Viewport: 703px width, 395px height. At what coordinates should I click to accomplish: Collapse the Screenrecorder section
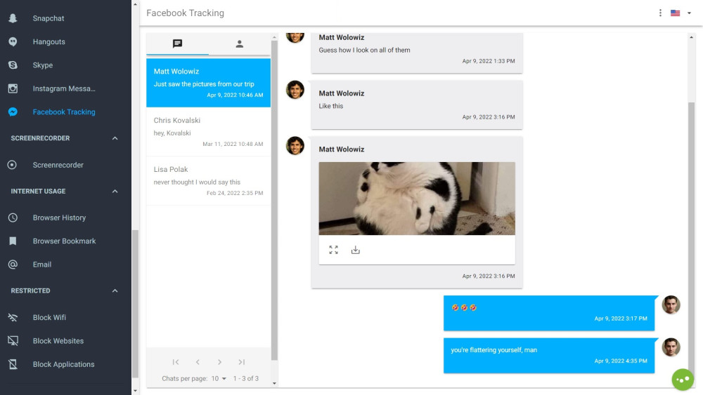115,138
